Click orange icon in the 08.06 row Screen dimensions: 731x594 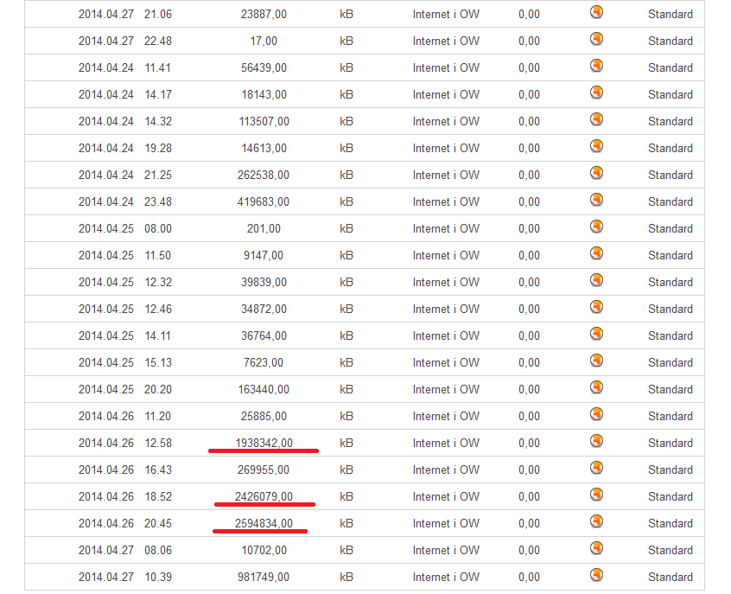tap(596, 548)
